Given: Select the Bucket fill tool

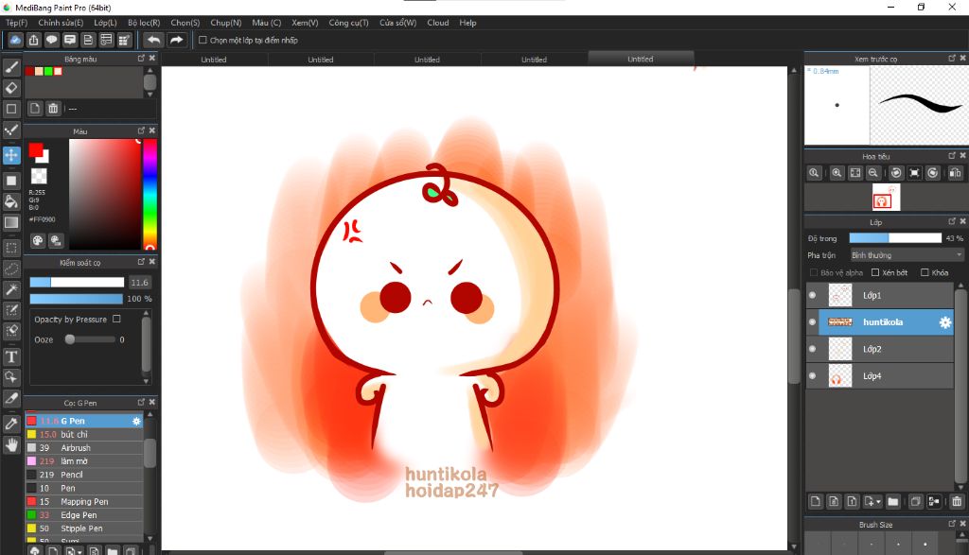Looking at the screenshot, I should pyautogui.click(x=11, y=201).
